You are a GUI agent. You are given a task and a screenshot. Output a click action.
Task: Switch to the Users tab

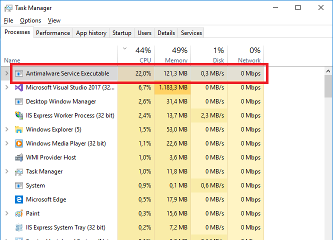tap(144, 33)
